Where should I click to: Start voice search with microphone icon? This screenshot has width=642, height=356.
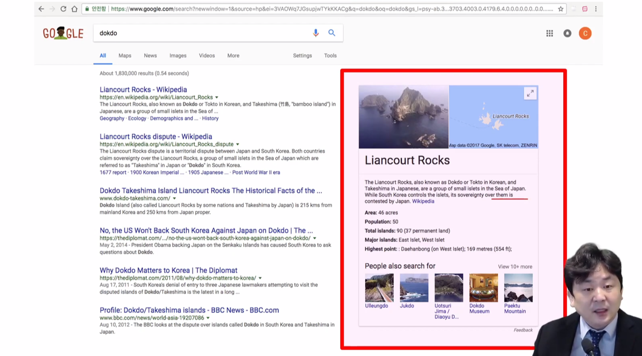315,33
